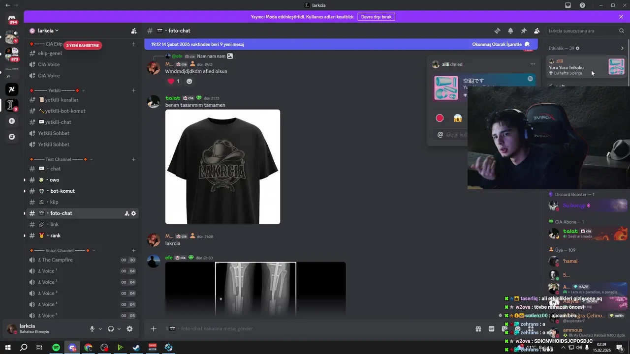This screenshot has width=630, height=354.
Task: Open Etkinlik settings gear icon
Action: click(577, 48)
